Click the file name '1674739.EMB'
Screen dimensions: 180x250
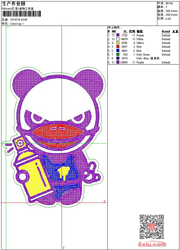tap(19, 20)
